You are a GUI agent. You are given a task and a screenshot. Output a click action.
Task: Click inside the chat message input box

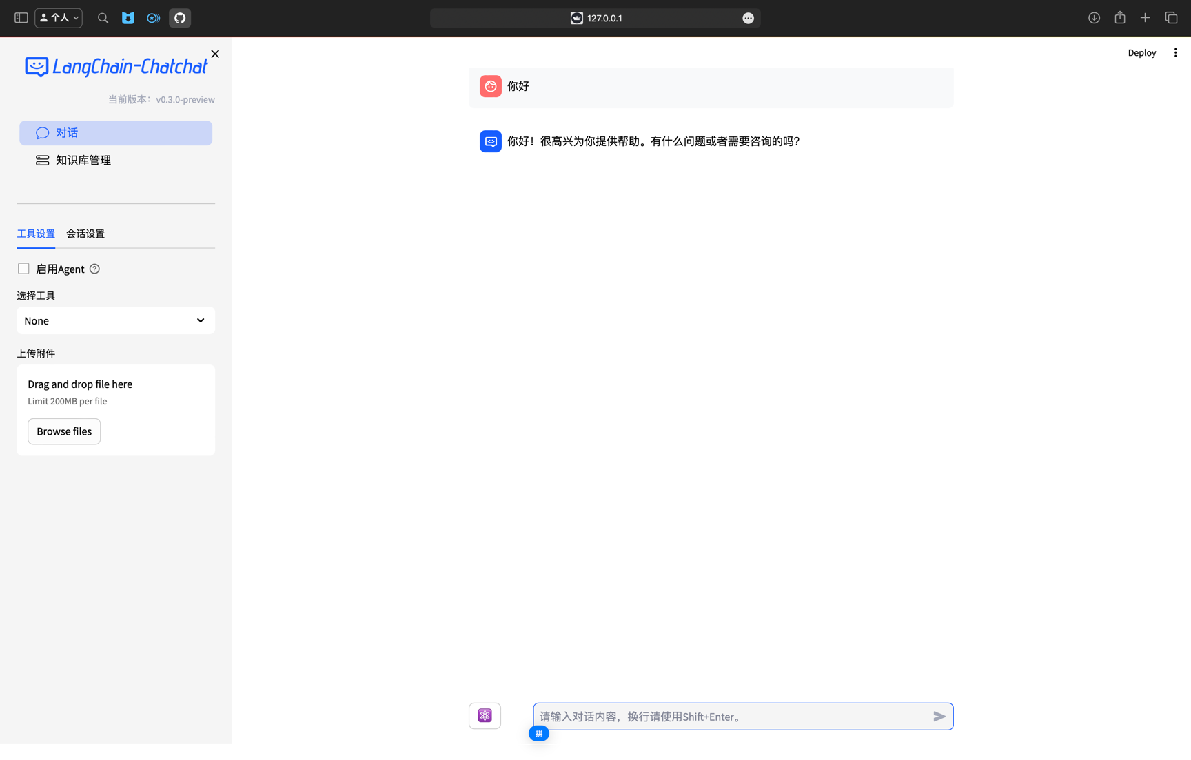724,717
